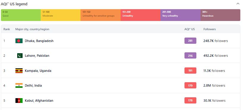Click the Afghanistan flag icon

[x=19, y=101]
